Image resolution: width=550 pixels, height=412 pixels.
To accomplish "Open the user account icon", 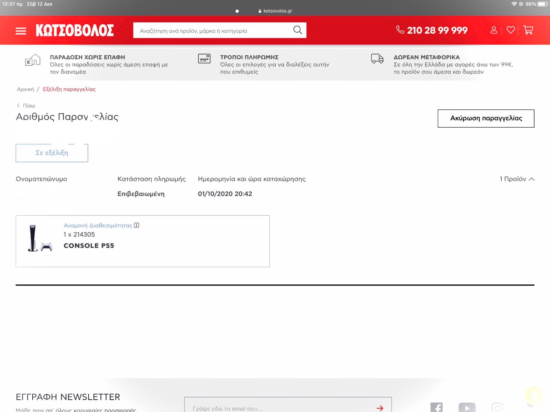I will coord(494,30).
